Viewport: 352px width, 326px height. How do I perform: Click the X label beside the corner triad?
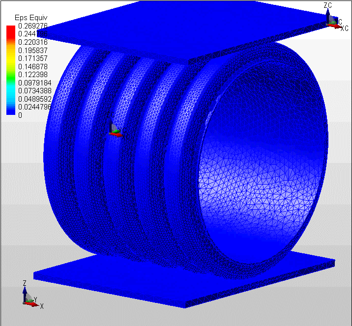42,306
